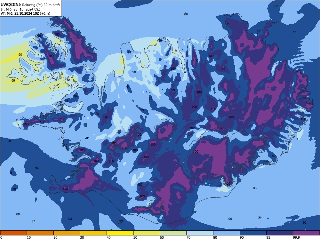Pick the light green 60–70 legend swatch
This screenshot has width=320, height=240.
[x=173, y=233]
